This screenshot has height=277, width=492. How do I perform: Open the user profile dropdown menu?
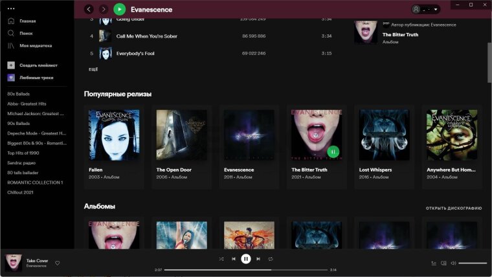point(426,10)
